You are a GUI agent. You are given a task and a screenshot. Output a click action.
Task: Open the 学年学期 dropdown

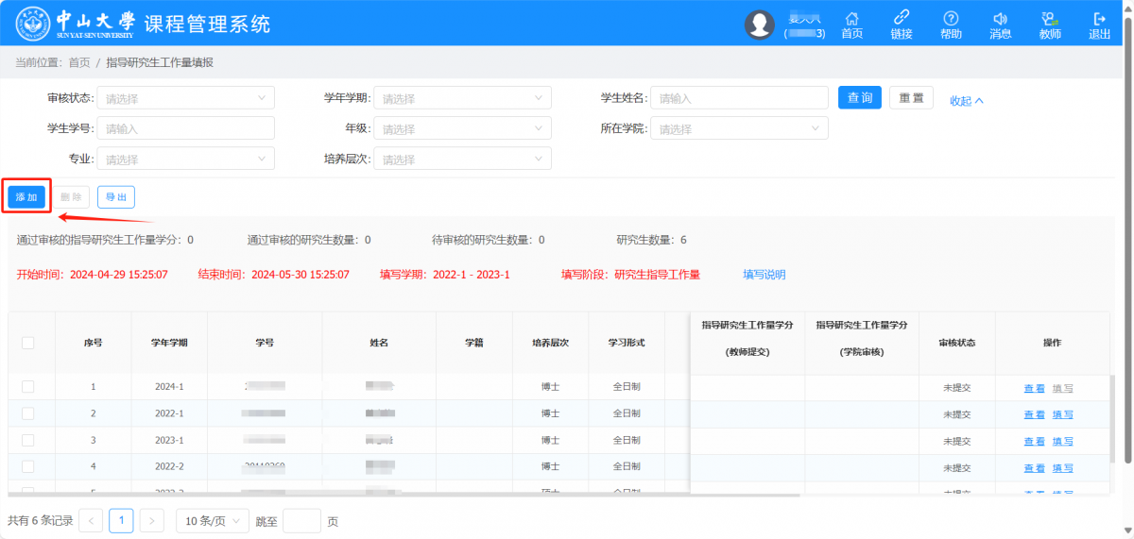point(462,98)
